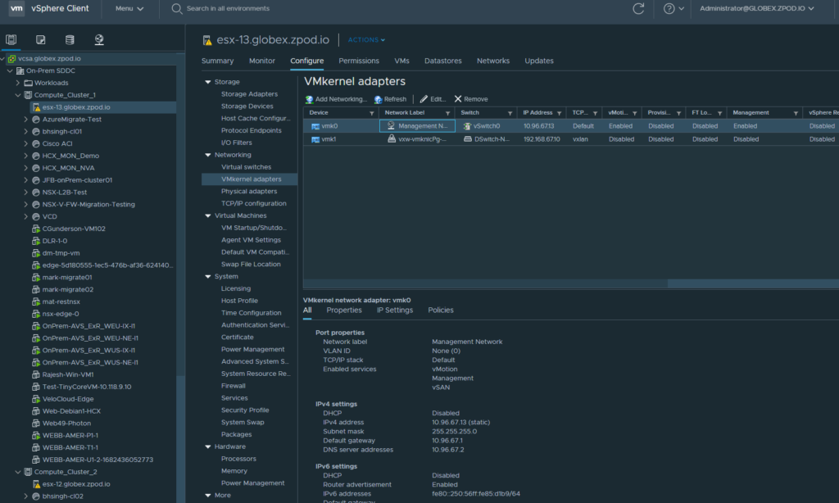Open Virtual switches settings
839x503 pixels.
point(246,167)
